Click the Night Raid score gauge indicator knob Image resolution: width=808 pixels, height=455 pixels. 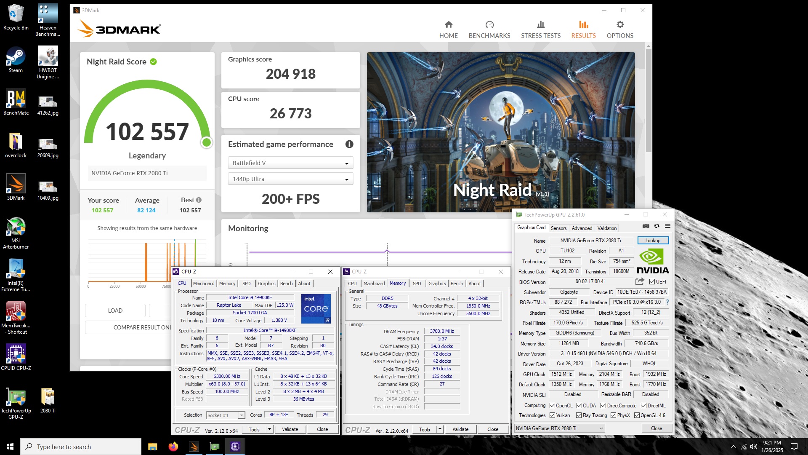(x=206, y=143)
